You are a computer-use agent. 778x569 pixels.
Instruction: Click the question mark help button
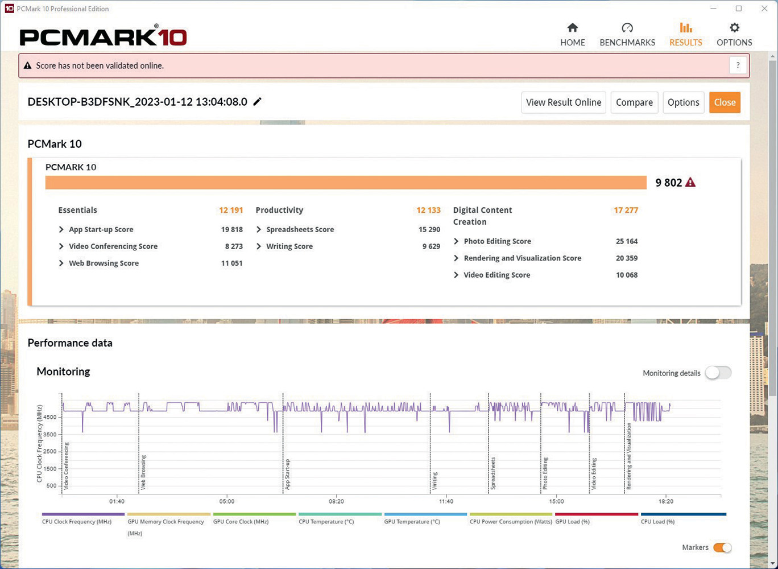[738, 65]
